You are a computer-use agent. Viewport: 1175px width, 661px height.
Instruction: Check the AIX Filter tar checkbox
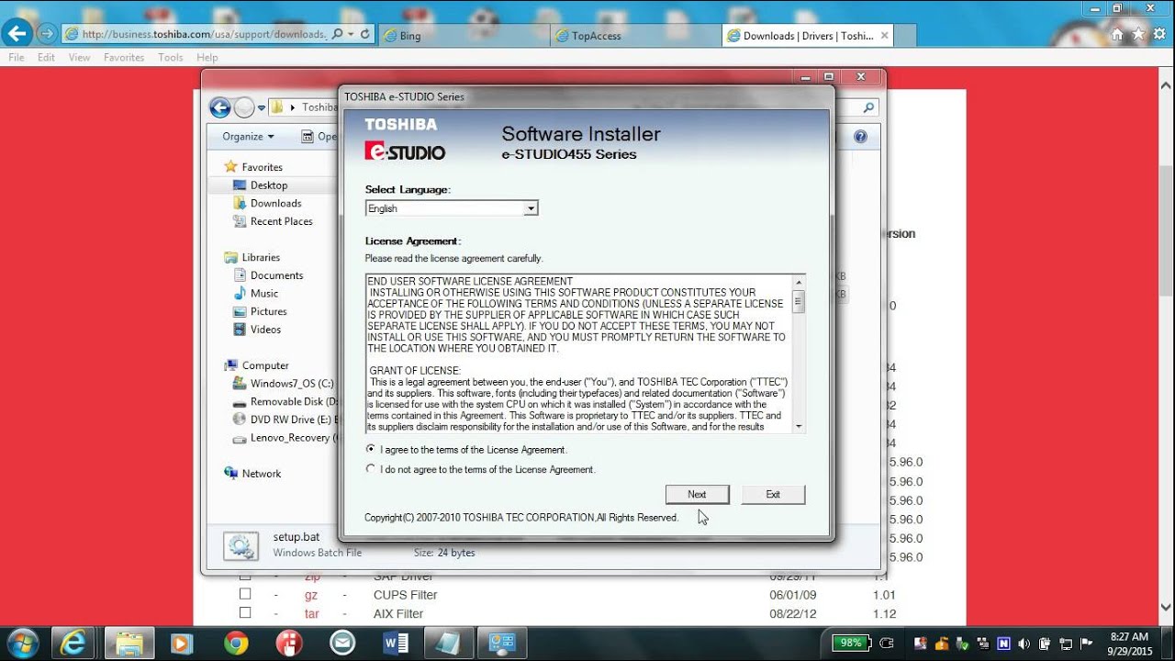coord(245,612)
